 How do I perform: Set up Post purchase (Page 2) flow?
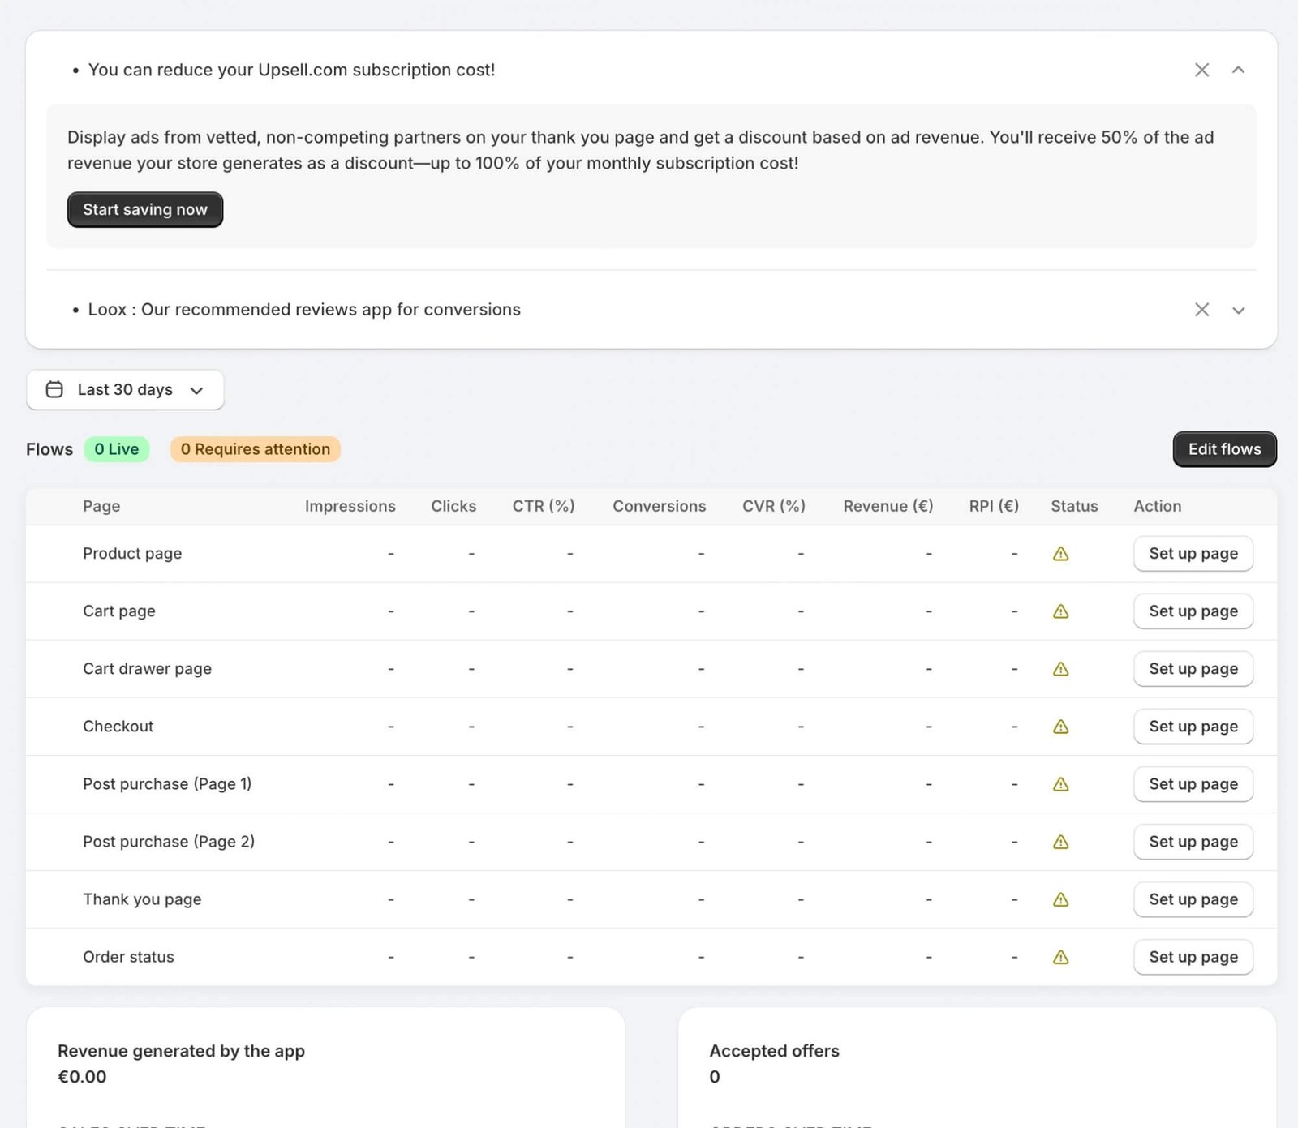pyautogui.click(x=1193, y=842)
